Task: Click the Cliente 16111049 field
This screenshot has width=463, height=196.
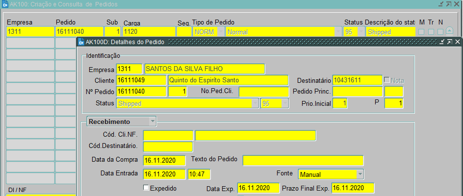Action: [x=141, y=80]
